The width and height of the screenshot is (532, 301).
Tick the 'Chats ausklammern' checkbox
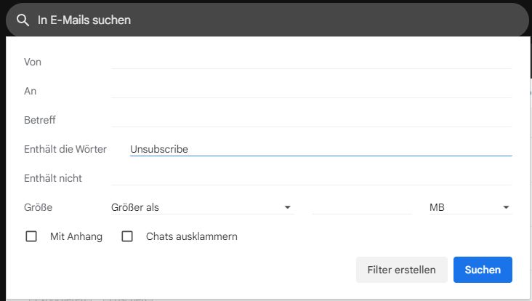[127, 236]
